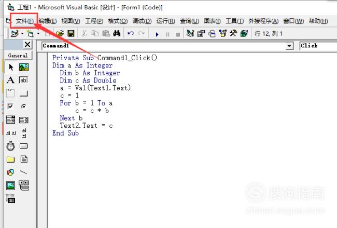Start the program with the Run button
337x228 pixels.
157,34
